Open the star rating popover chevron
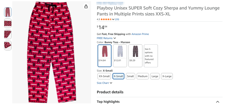Viewport: 225px width, 105px height. pos(113,19)
